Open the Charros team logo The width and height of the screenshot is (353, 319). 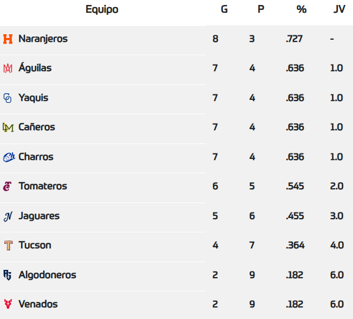point(8,157)
